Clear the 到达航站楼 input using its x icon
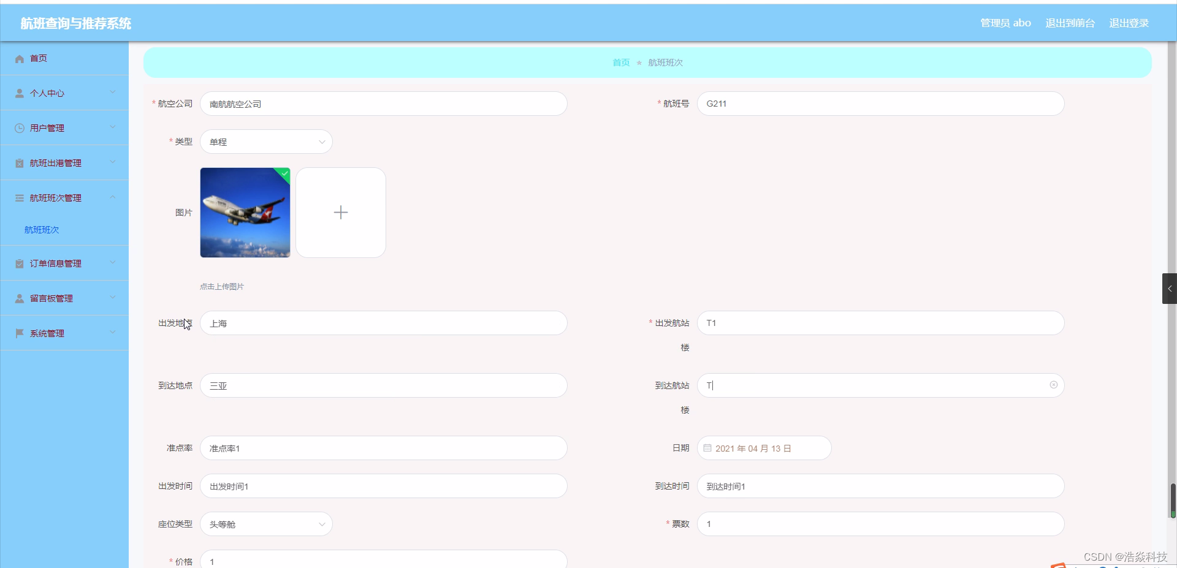 [x=1053, y=385]
